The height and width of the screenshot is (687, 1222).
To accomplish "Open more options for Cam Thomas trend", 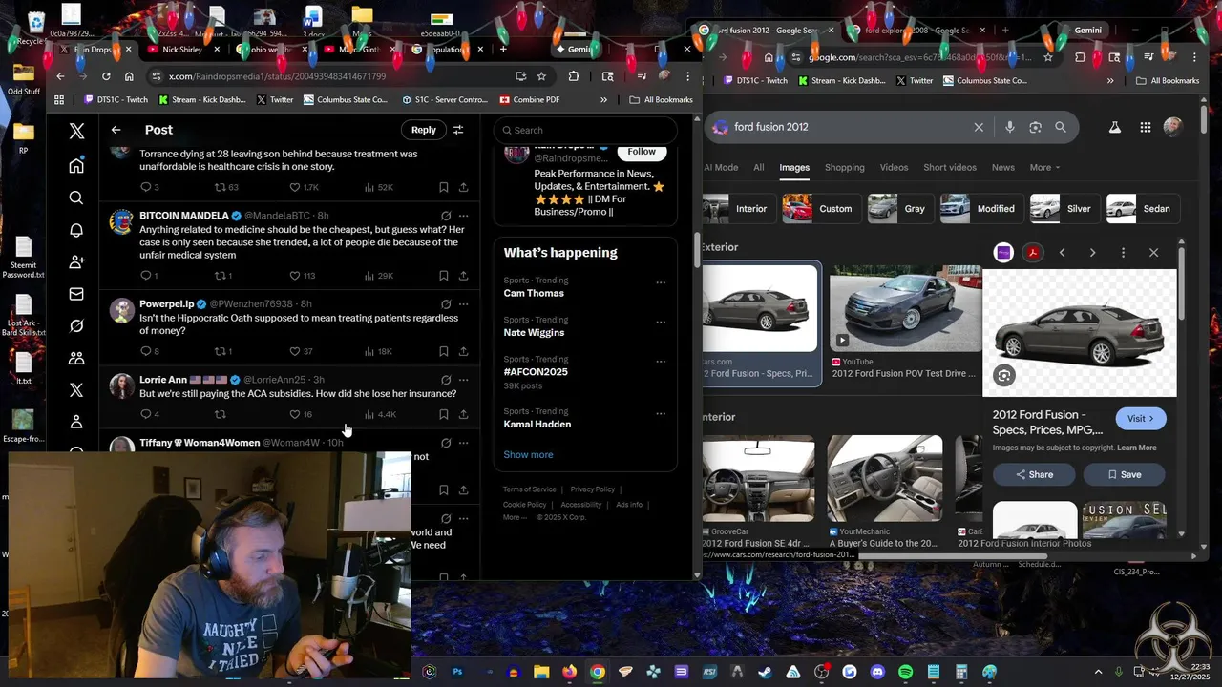I will 661,282.
